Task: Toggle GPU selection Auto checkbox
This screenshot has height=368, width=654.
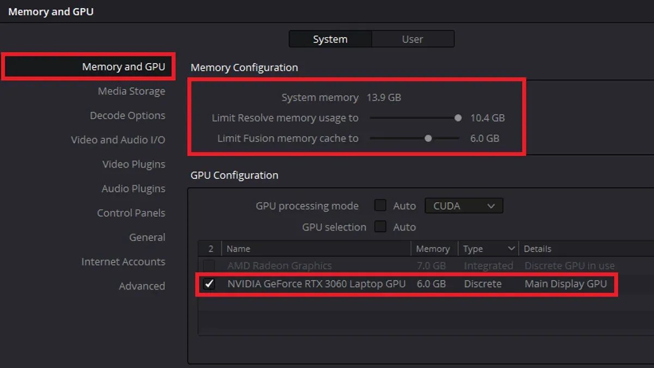Action: pyautogui.click(x=380, y=227)
